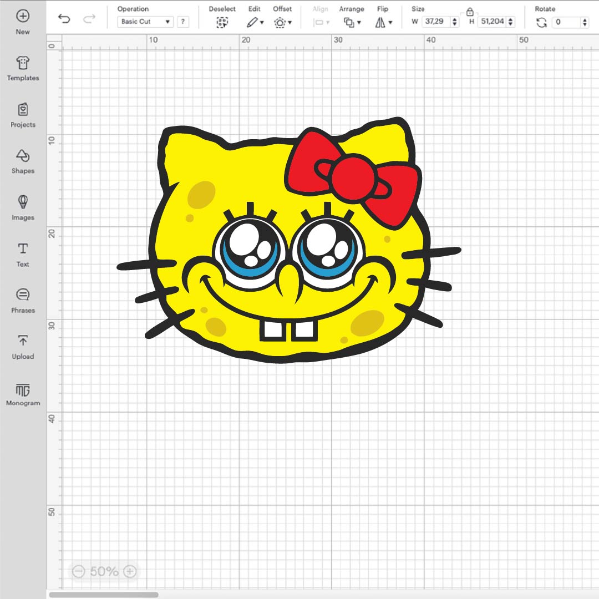This screenshot has width=599, height=599.
Task: Open the Flip dropdown
Action: (x=384, y=22)
